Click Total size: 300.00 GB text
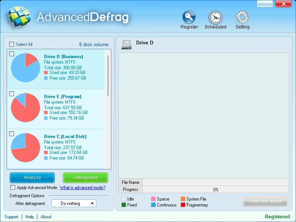 pyautogui.click(x=63, y=68)
